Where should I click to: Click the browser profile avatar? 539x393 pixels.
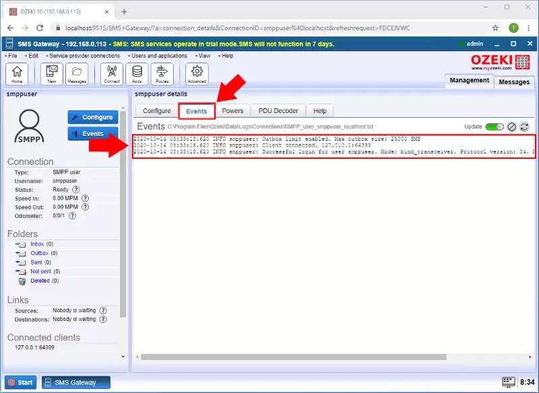click(513, 28)
